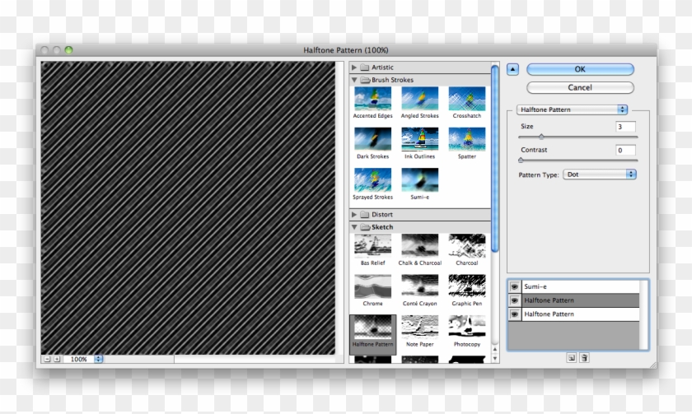Toggle visibility eye of Sumi-e effect layer
This screenshot has height=414, width=692.
pyautogui.click(x=515, y=286)
